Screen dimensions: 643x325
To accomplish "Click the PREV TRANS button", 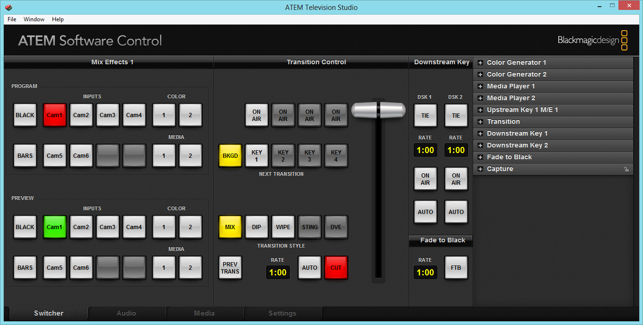I will click(x=230, y=267).
